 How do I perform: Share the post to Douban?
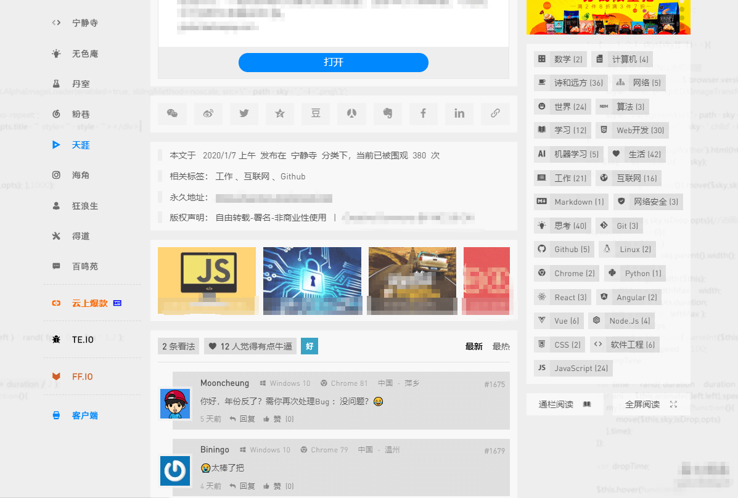(316, 113)
